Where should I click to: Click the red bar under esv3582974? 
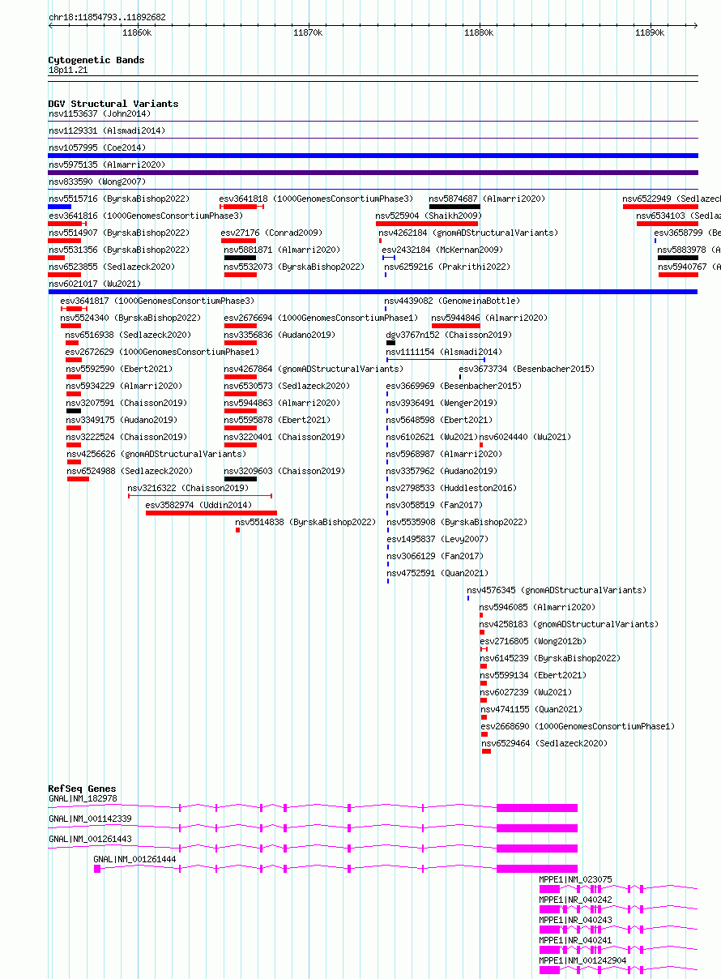[211, 513]
